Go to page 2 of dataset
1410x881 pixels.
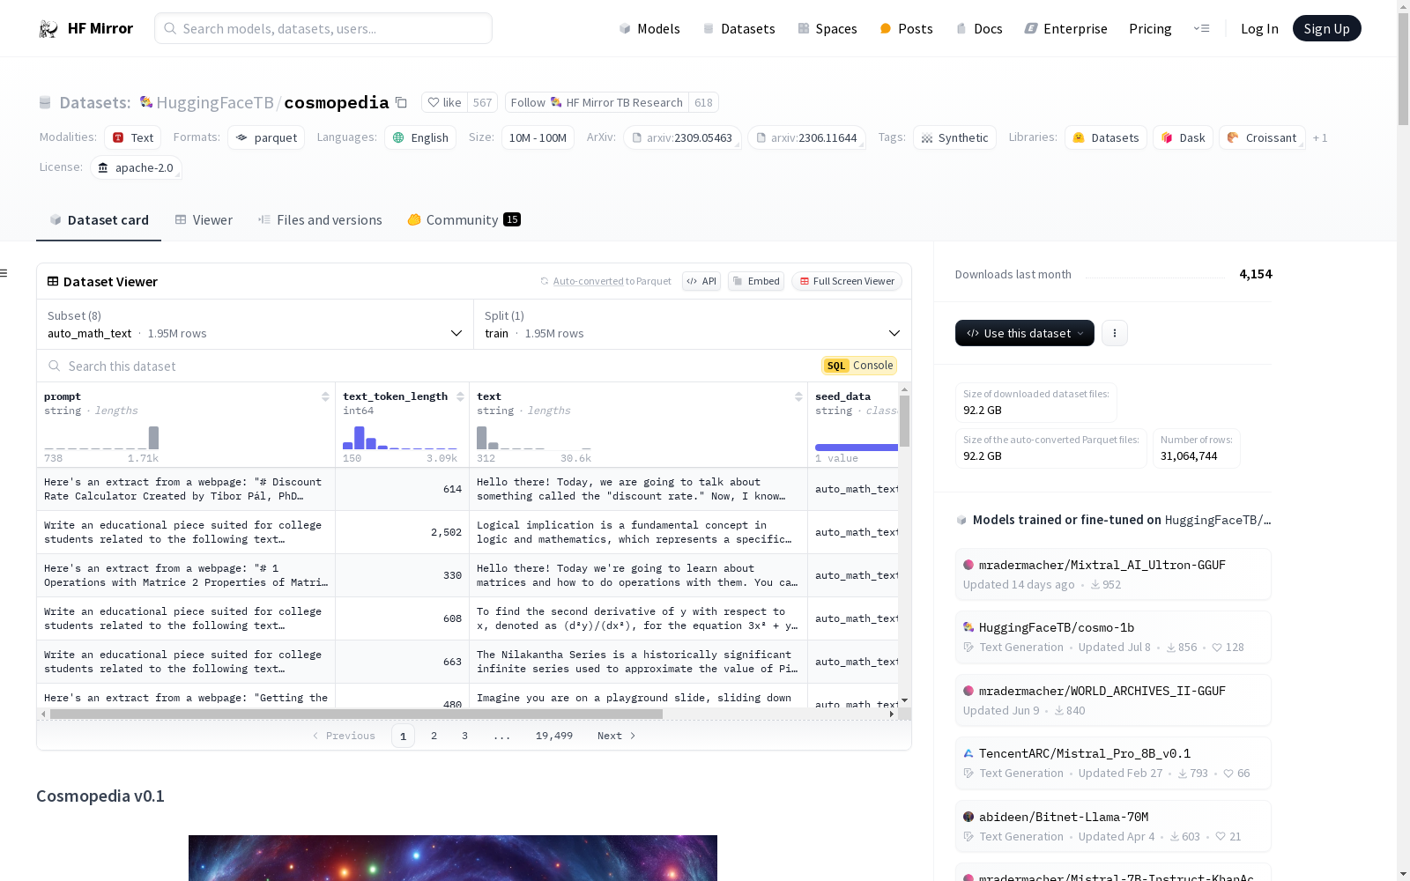tap(434, 736)
